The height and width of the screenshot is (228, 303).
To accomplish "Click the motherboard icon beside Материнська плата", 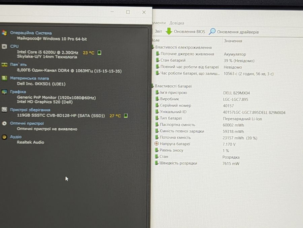I will coord(4,78).
